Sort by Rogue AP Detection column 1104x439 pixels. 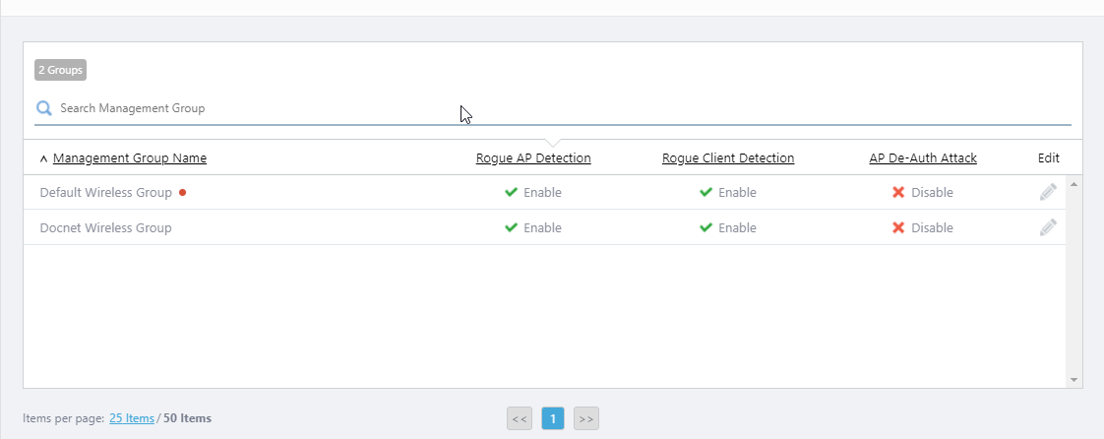pos(533,158)
